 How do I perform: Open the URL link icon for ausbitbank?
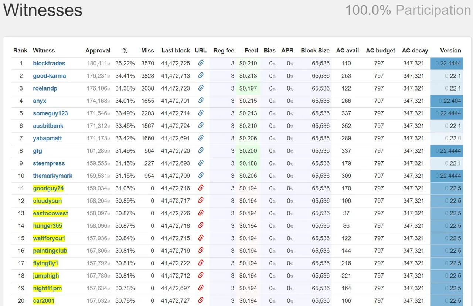(x=201, y=125)
